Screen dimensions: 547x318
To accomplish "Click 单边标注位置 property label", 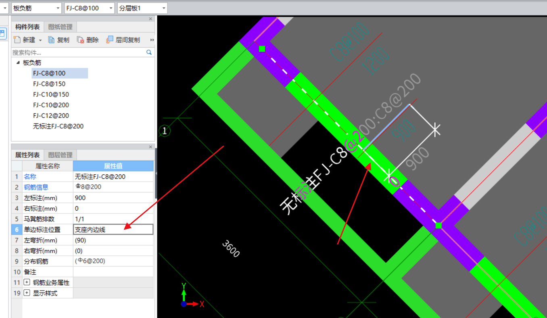I will click(42, 230).
